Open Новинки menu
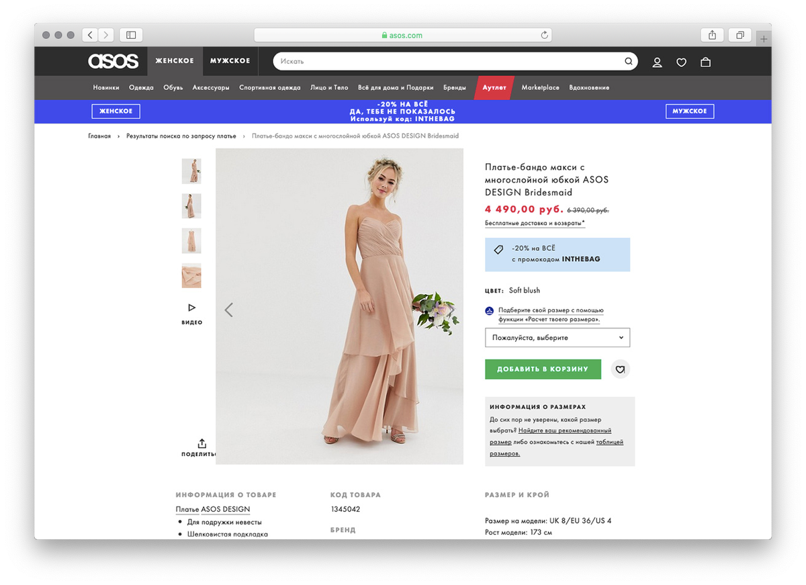 (106, 88)
